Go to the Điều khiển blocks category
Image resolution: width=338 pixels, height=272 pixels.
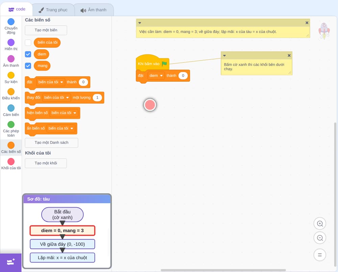[11, 92]
